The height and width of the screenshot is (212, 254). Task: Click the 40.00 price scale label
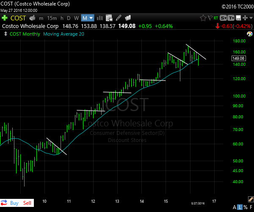point(238,181)
